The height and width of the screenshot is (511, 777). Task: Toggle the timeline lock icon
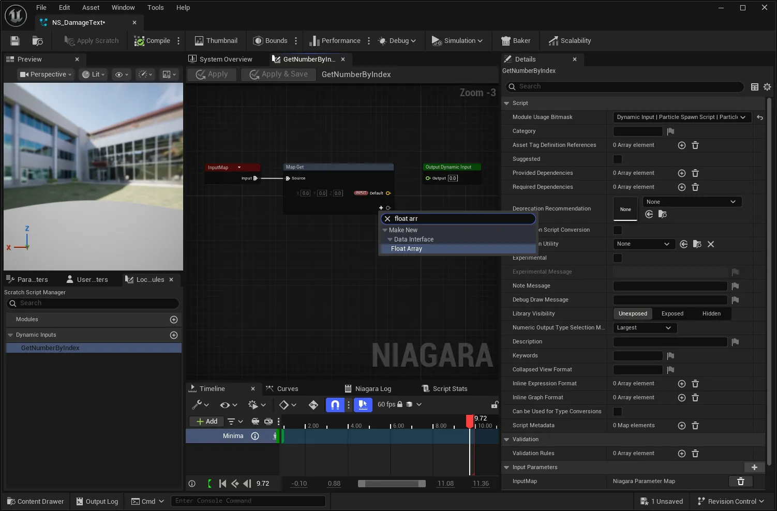[x=495, y=405]
